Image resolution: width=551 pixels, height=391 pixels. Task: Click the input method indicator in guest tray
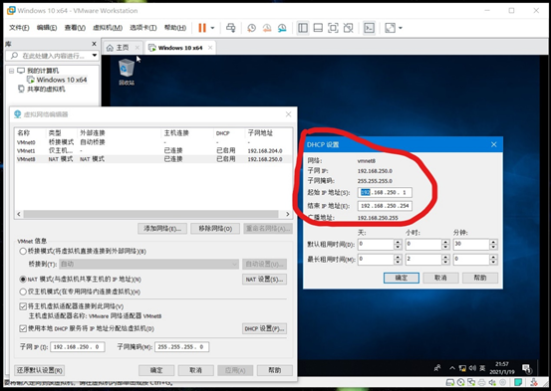[x=482, y=368]
